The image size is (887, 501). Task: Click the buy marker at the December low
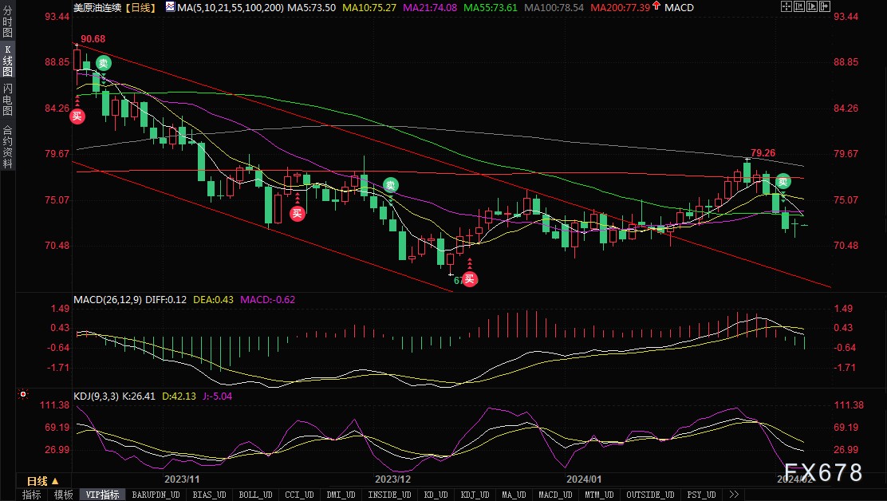(470, 278)
